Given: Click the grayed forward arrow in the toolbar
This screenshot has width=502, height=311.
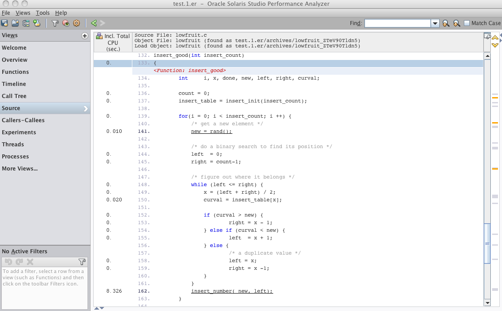Looking at the screenshot, I should click(x=102, y=23).
